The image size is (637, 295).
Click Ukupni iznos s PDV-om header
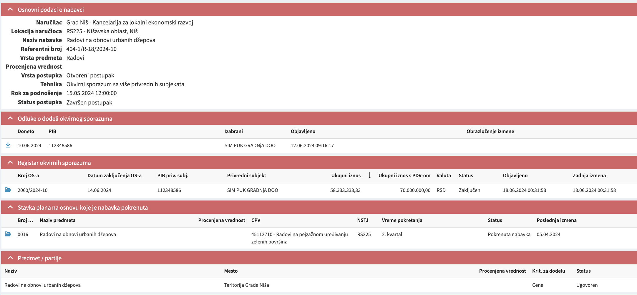point(404,175)
